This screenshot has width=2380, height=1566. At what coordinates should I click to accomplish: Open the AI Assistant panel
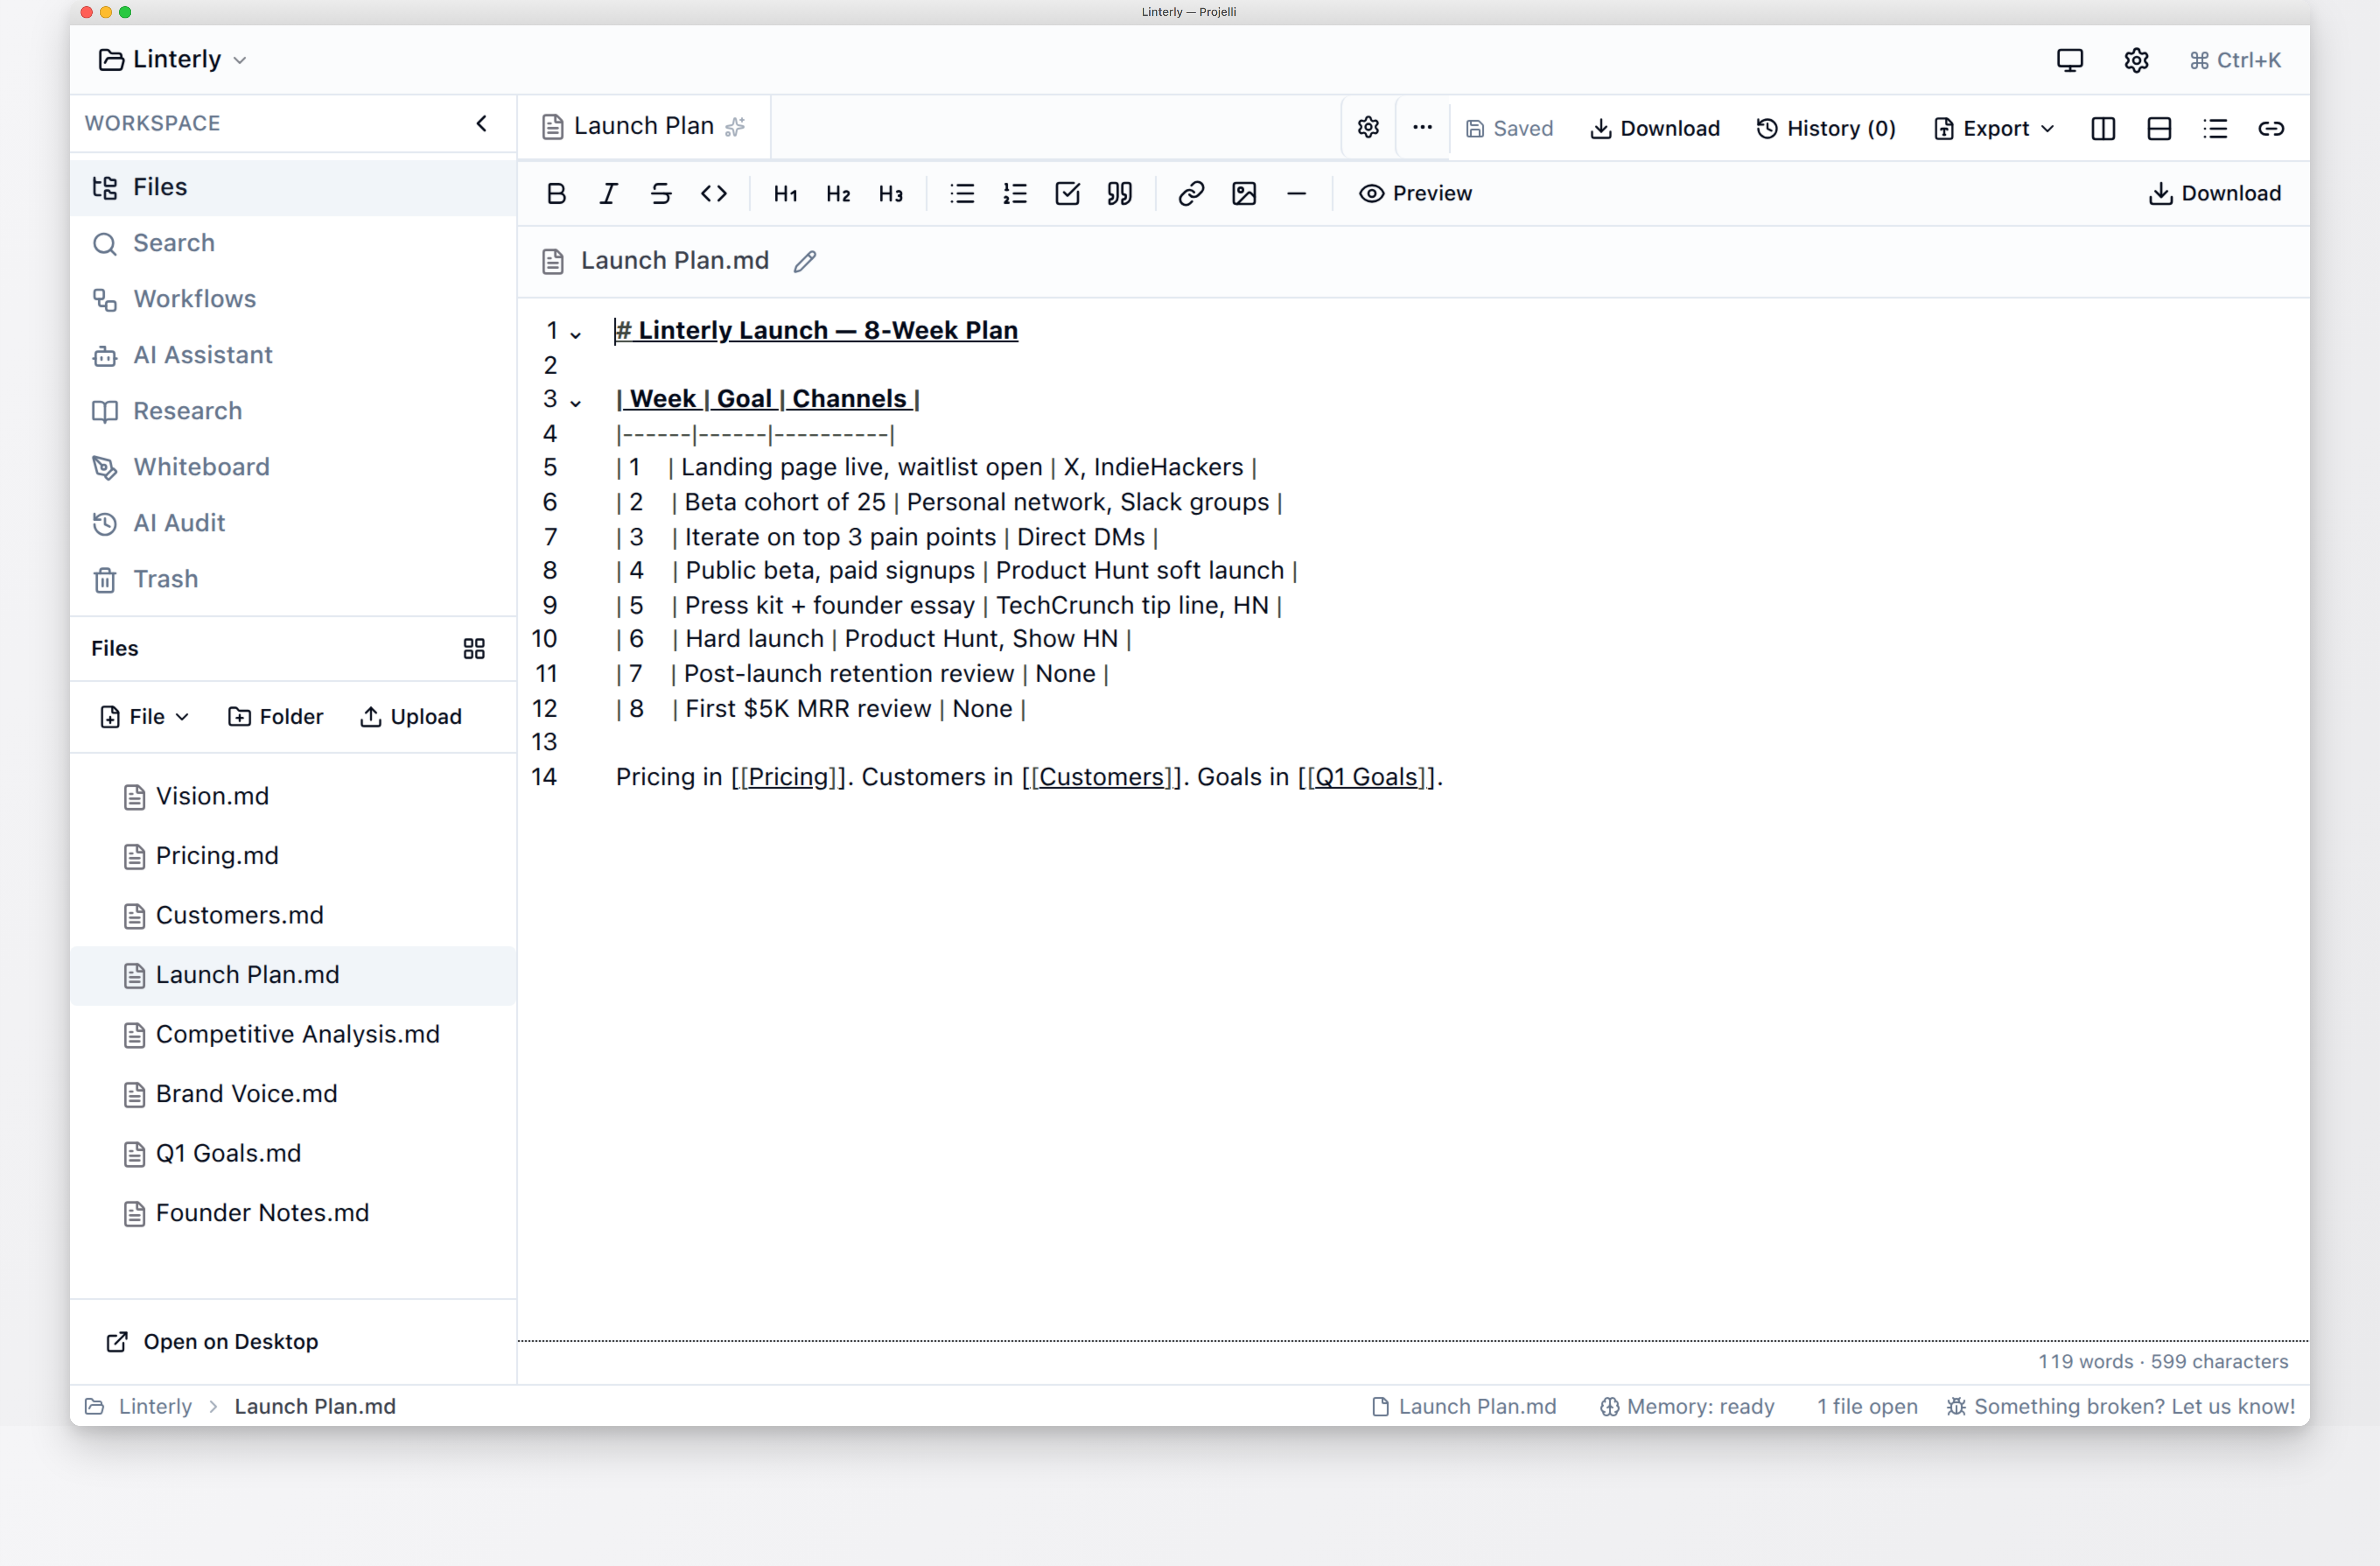click(x=293, y=355)
